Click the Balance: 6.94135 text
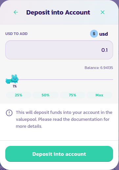This screenshot has width=119, height=170. (99, 68)
